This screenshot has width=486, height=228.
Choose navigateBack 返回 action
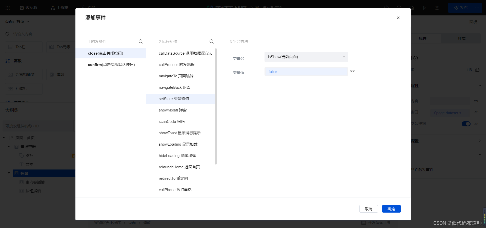pos(180,87)
